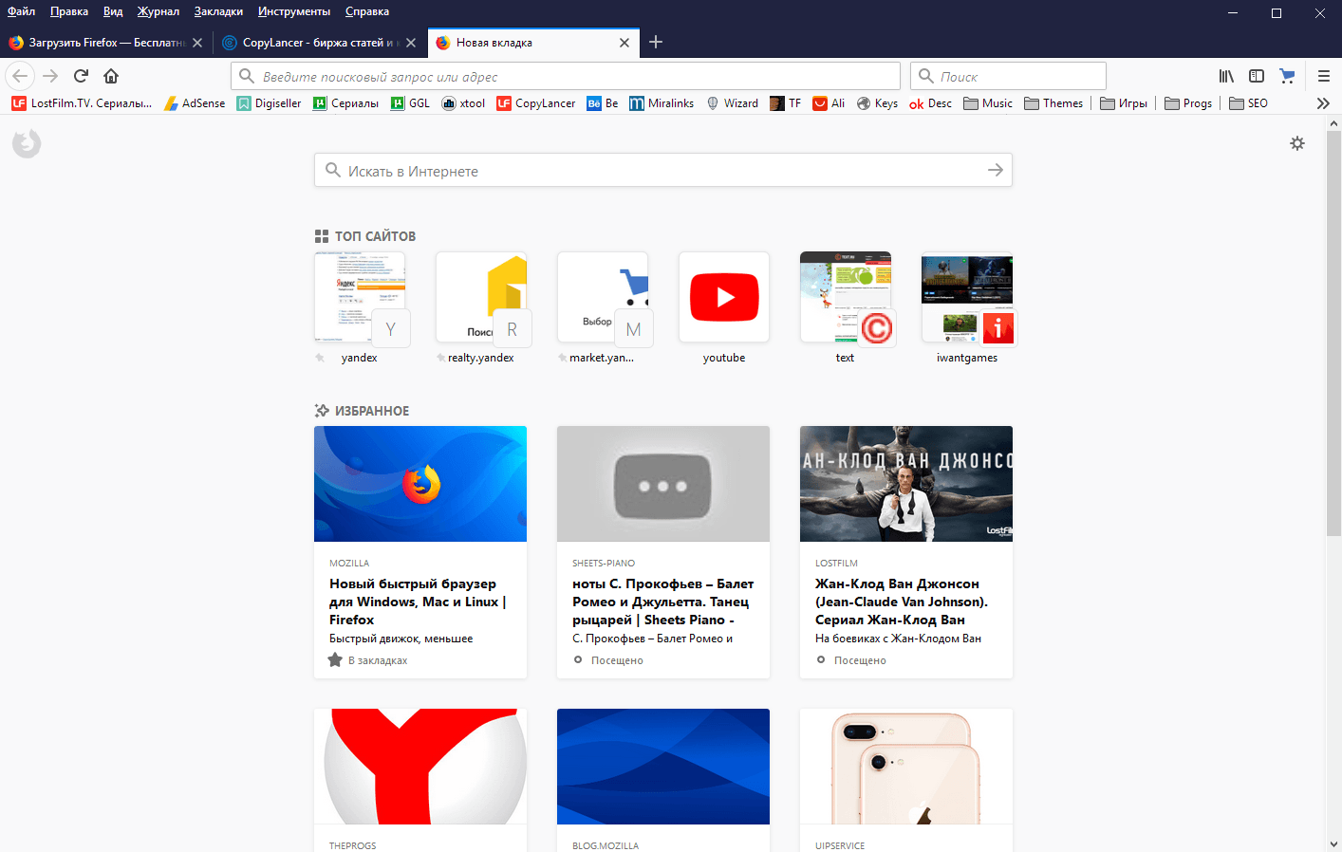Open Инструменты menu
1342x852 pixels.
coord(294,11)
